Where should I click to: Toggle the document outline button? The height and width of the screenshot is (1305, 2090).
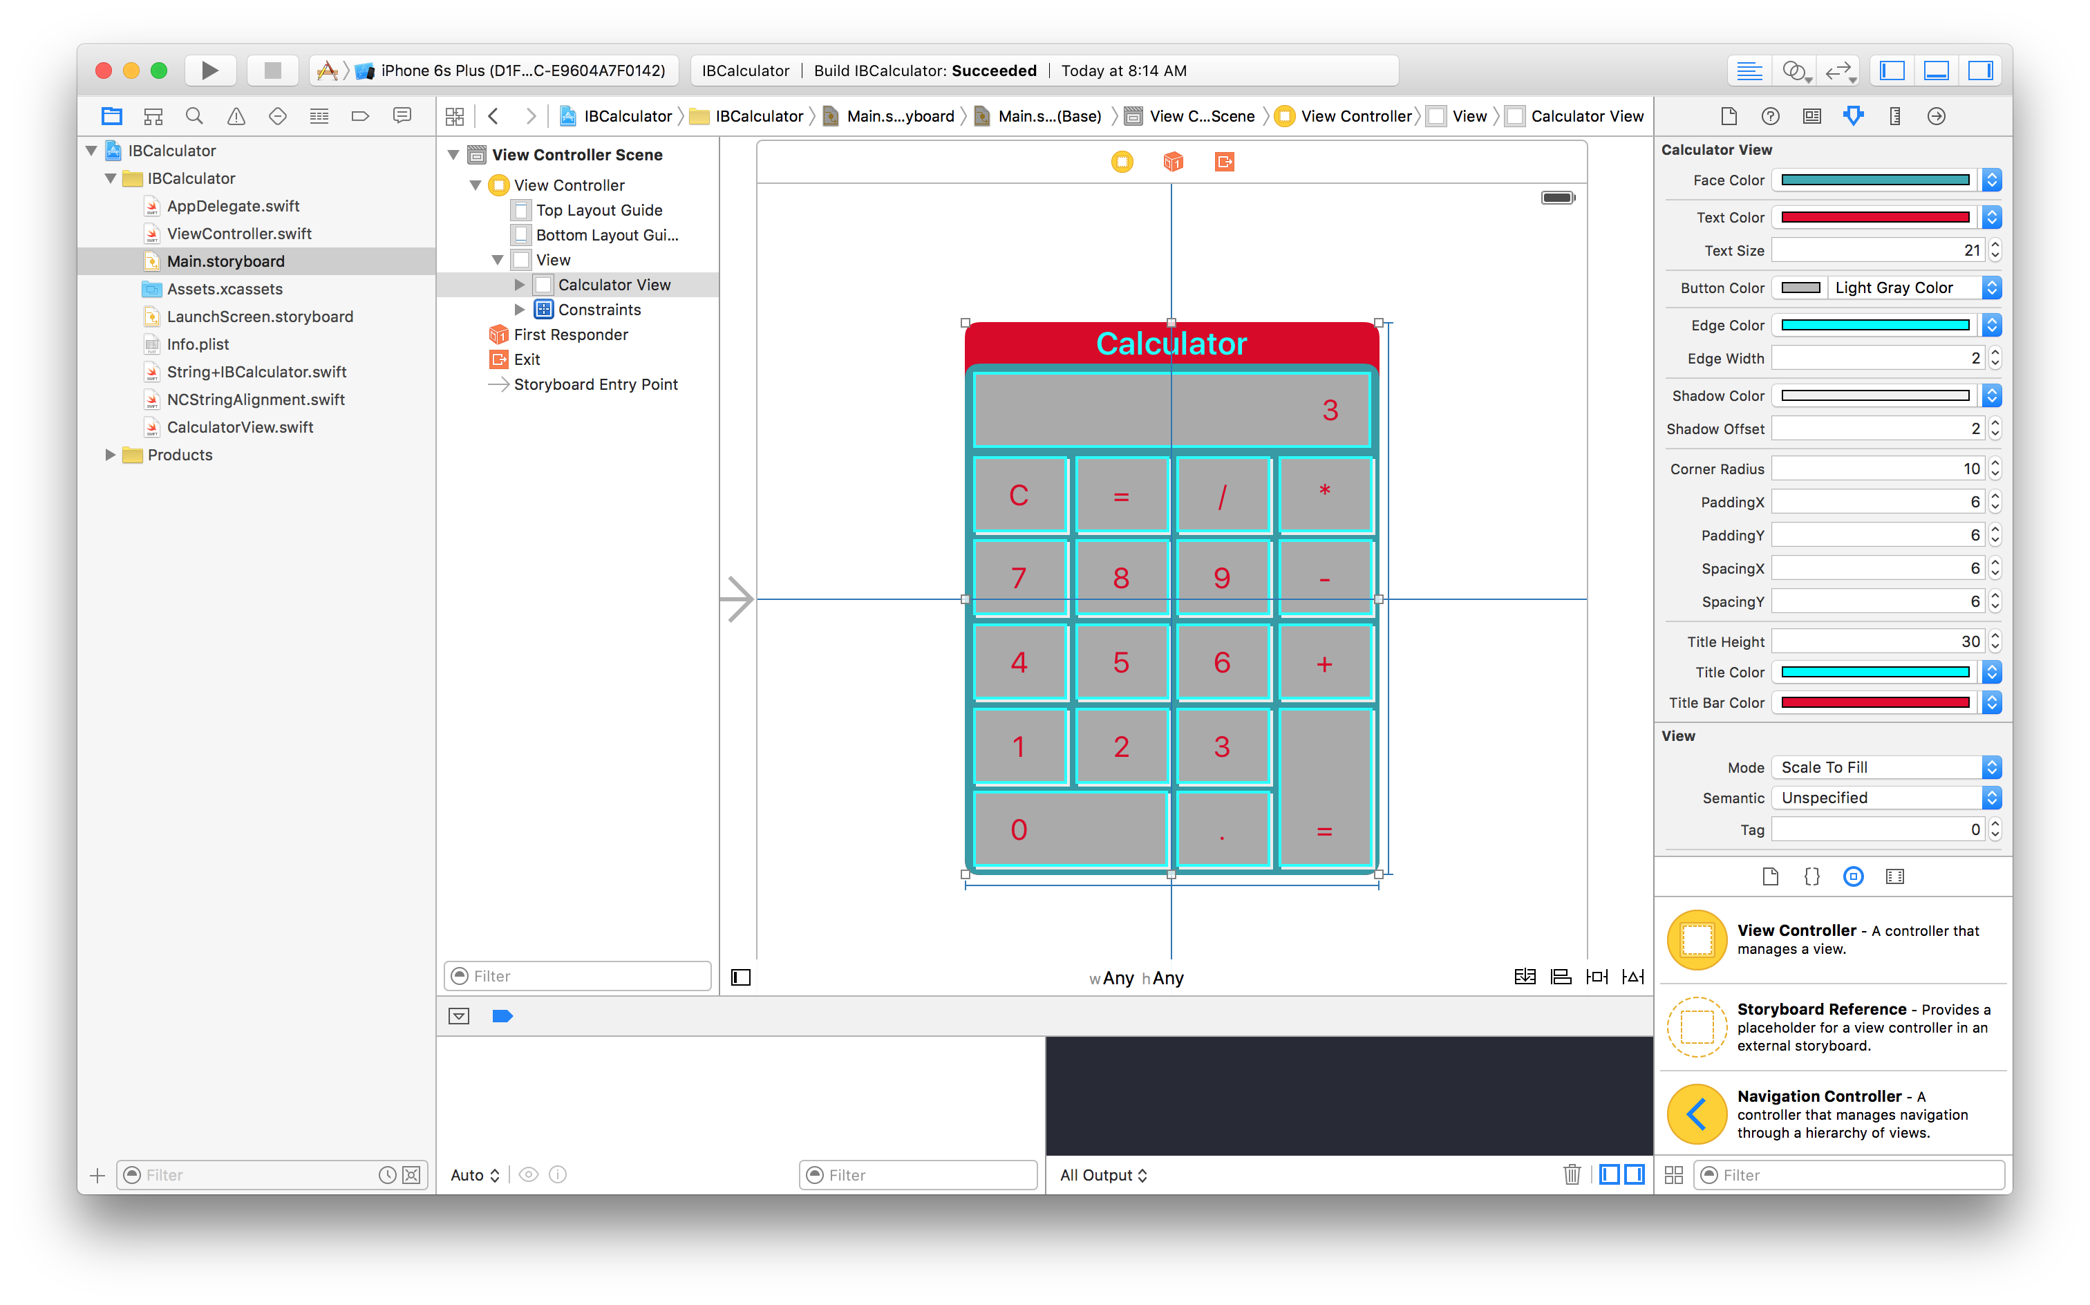740,977
